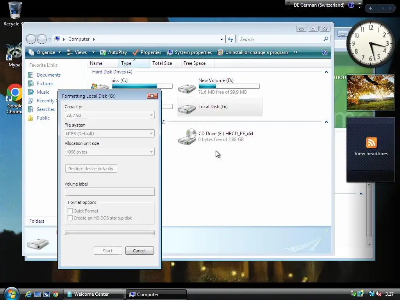Click the format progress bar

coord(110,232)
